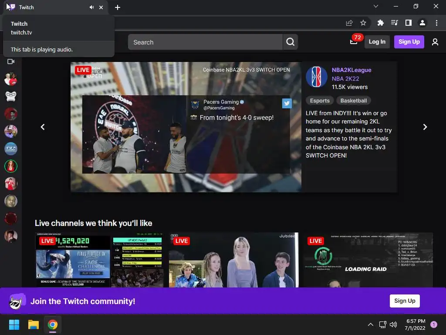This screenshot has height=335, width=446.
Task: Open the notifications inbox with 72 badge
Action: tap(354, 42)
